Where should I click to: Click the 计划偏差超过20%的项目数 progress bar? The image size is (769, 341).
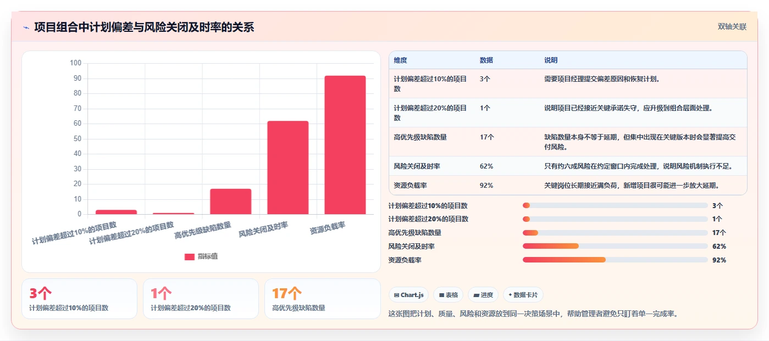pyautogui.click(x=615, y=219)
